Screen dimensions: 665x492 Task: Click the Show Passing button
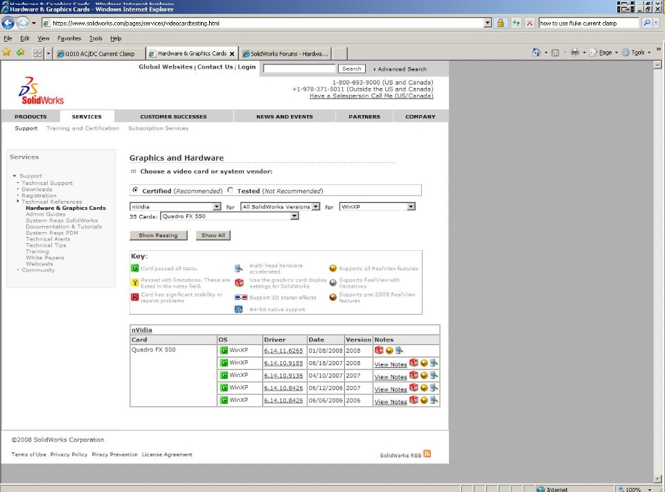(x=158, y=236)
